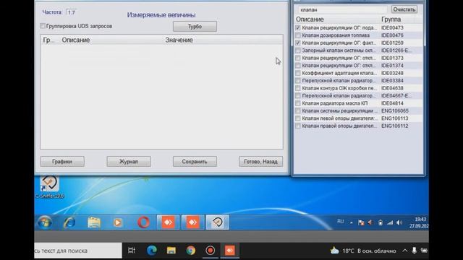The width and height of the screenshot is (463, 260).
Task: Check Клапан правой опоры двигателя checkbox
Action: coord(298,126)
